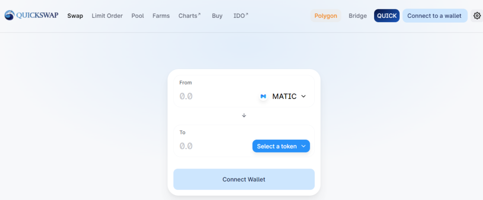
Task: Focus the From amount input field
Action: (216, 96)
